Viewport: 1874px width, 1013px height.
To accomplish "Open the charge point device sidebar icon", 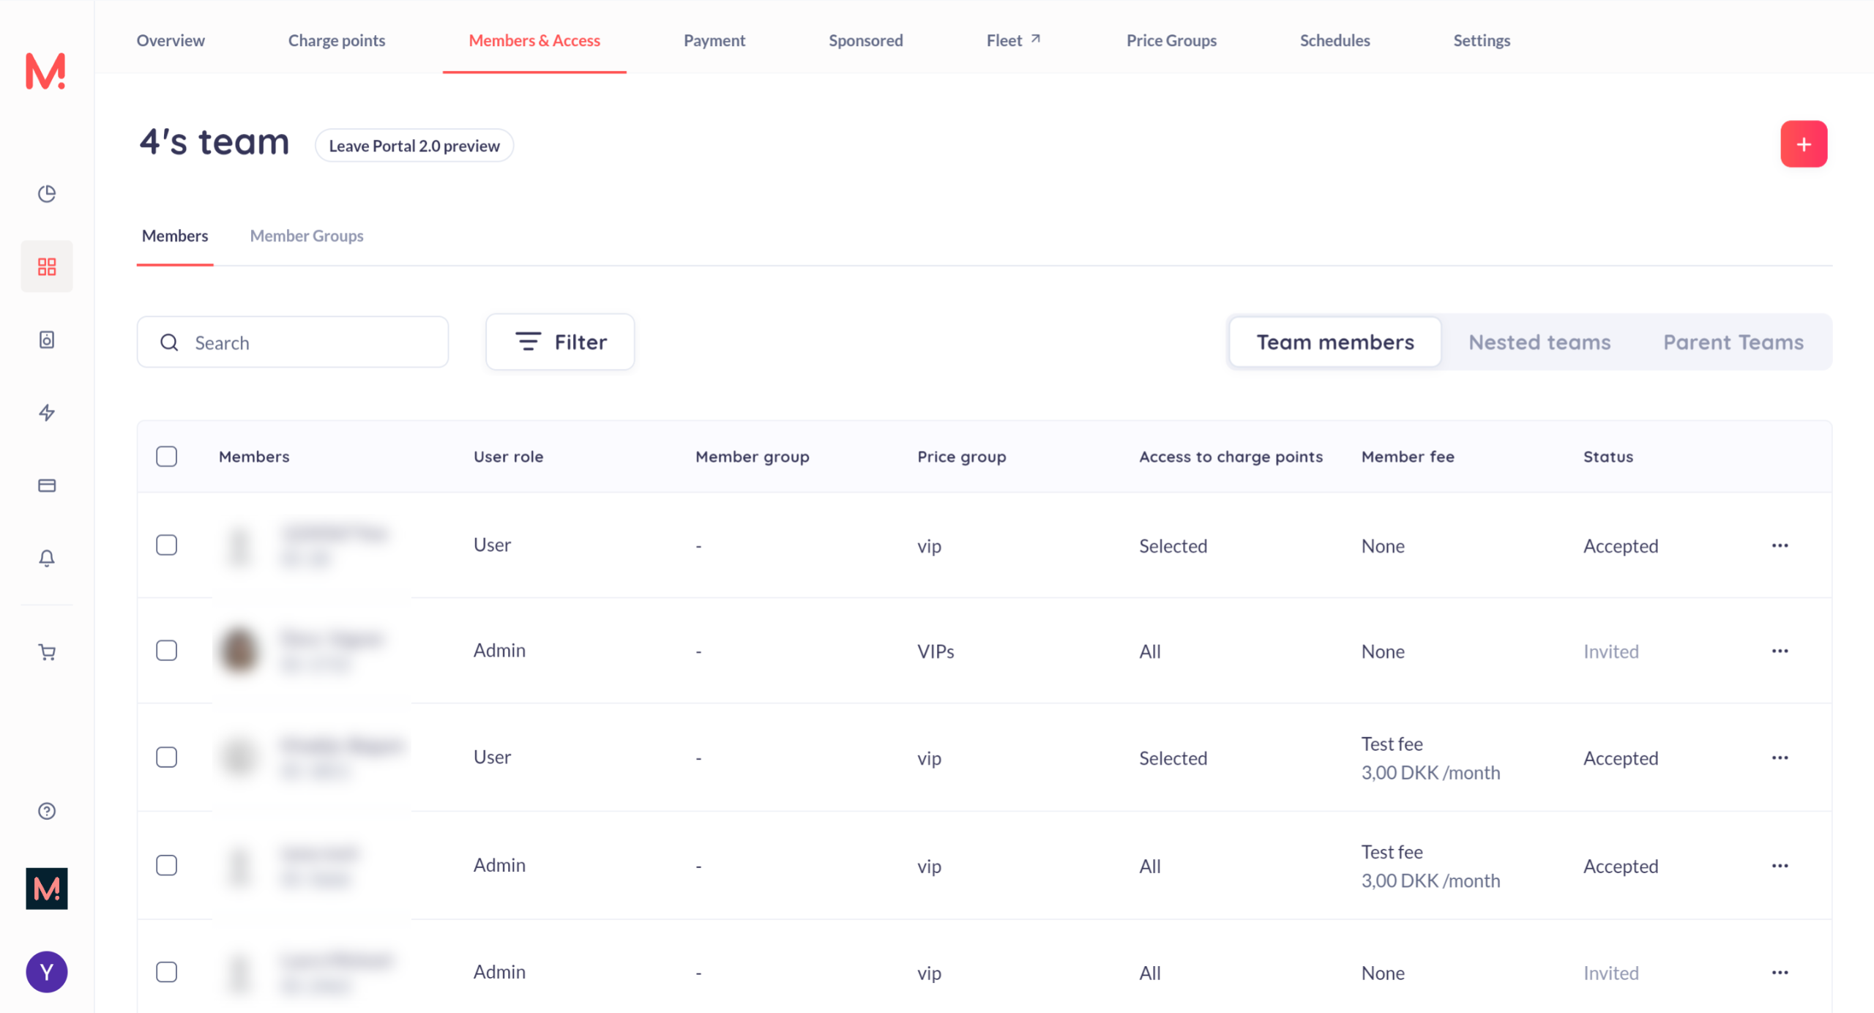I will point(47,340).
